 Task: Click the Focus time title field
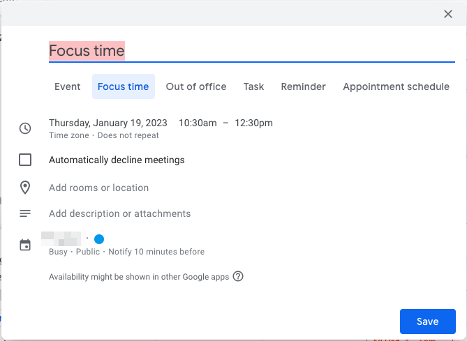tap(209, 50)
